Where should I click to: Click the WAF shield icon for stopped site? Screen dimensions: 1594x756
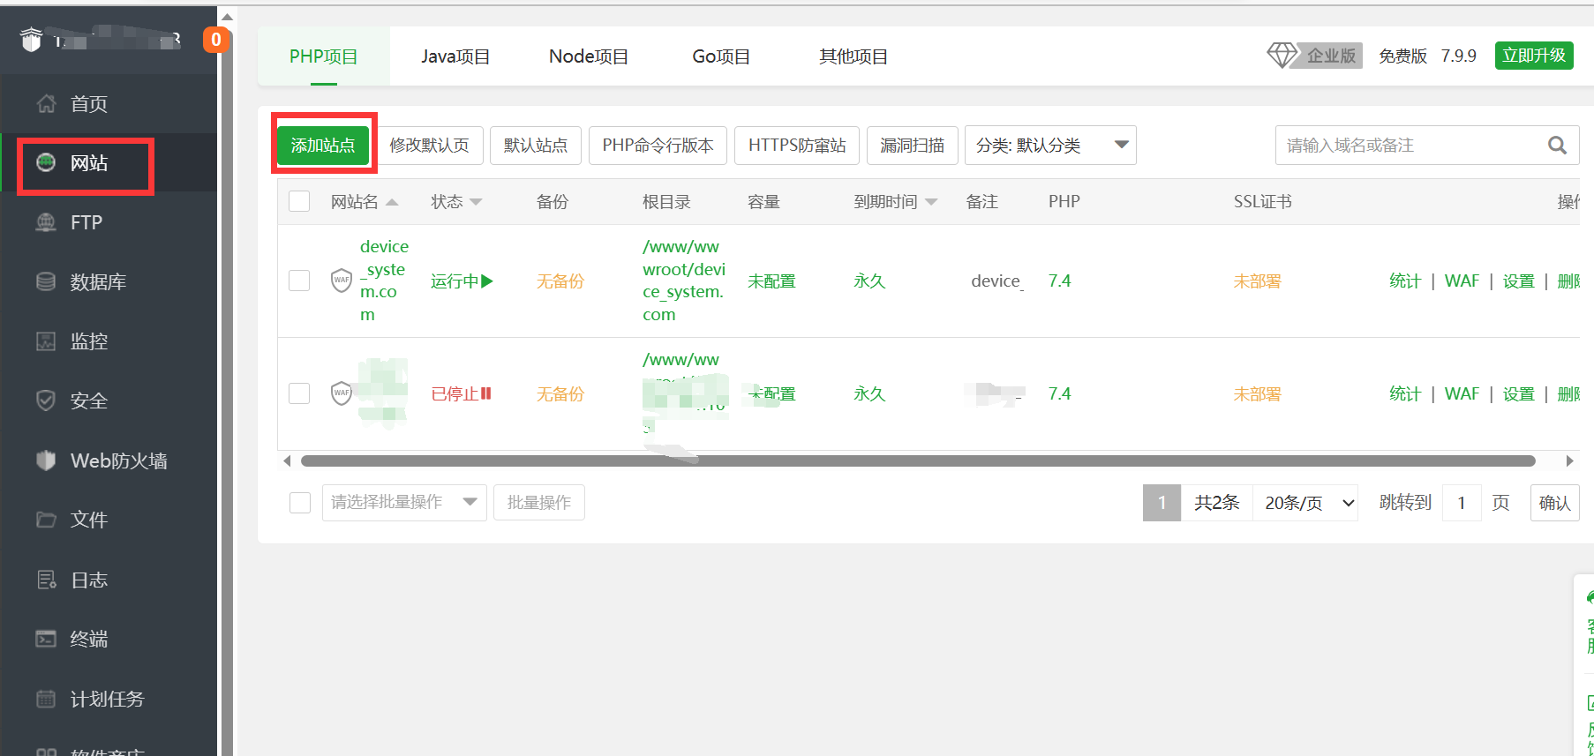coord(342,393)
